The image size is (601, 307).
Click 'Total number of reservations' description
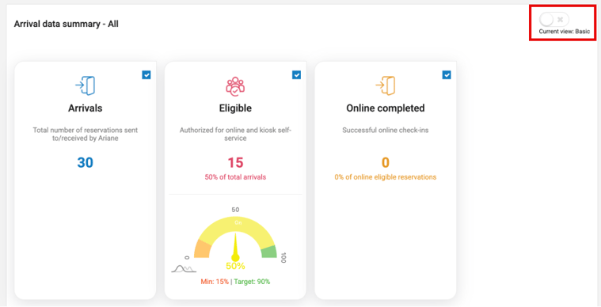coord(85,134)
